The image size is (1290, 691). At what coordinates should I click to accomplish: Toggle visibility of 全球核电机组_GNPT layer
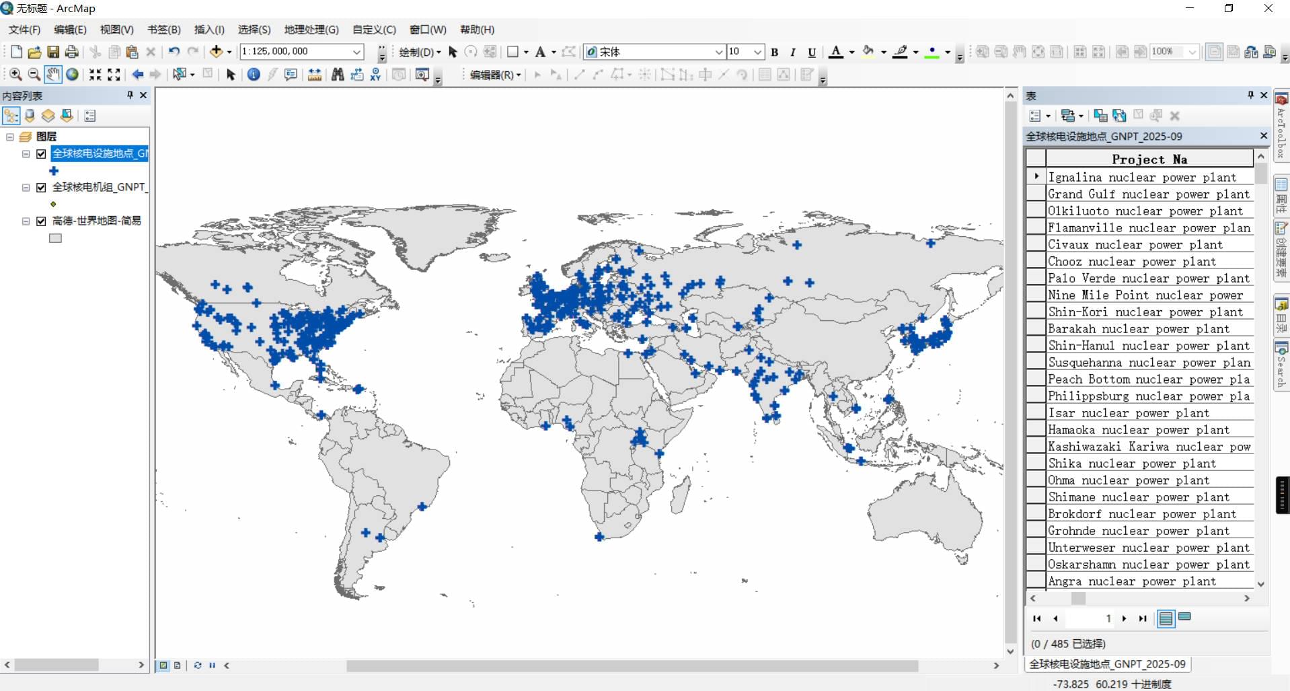point(41,187)
